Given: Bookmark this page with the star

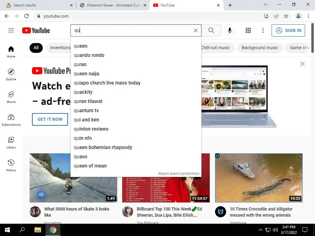Looking at the screenshot, I should (286, 16).
